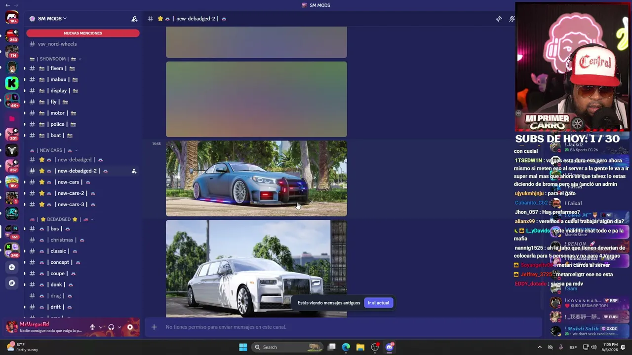Switch the ESP input language indicator
The height and width of the screenshot is (355, 632).
tap(573, 347)
